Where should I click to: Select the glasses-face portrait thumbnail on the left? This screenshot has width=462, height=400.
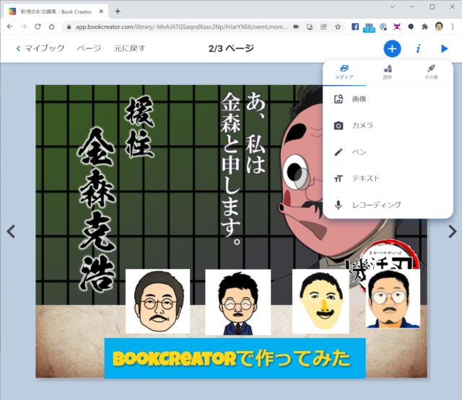point(157,301)
